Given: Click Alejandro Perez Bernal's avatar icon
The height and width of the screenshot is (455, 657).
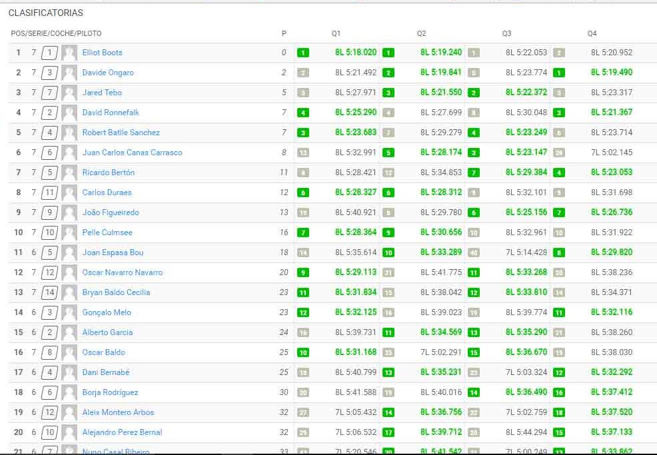Looking at the screenshot, I should pos(69,433).
